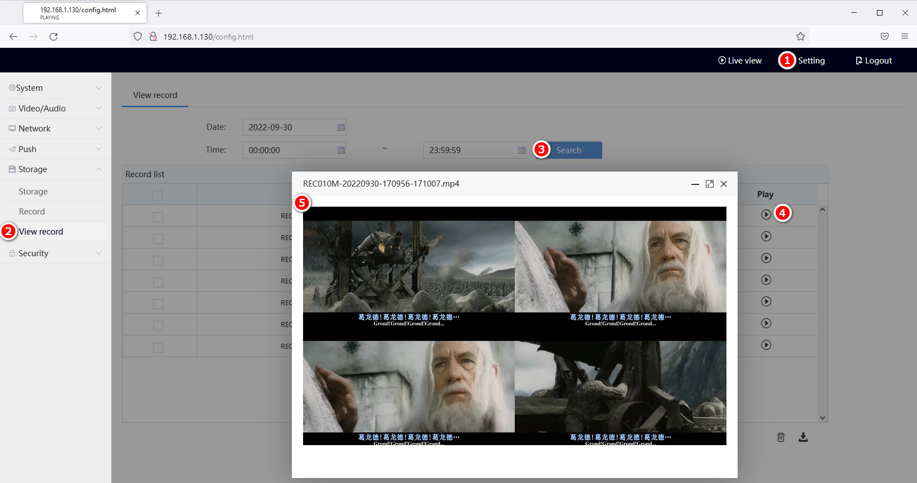Play the last recording in the list
Image resolution: width=917 pixels, height=483 pixels.
[x=766, y=345]
